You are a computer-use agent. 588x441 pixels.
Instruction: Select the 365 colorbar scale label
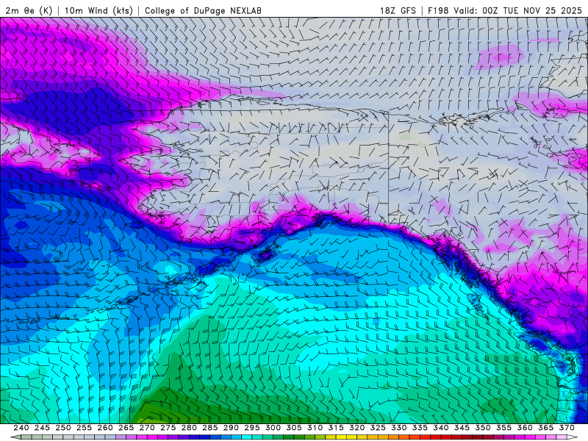546,428
